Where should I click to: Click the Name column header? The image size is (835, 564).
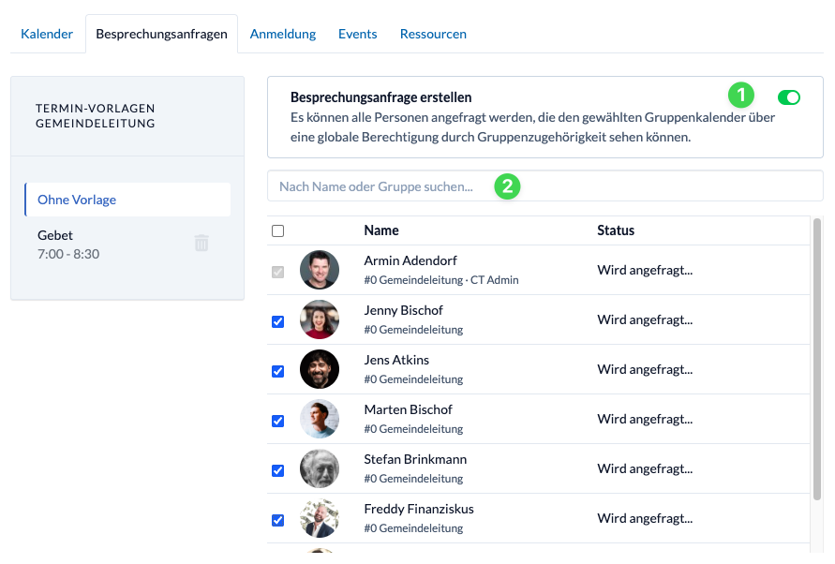[381, 230]
